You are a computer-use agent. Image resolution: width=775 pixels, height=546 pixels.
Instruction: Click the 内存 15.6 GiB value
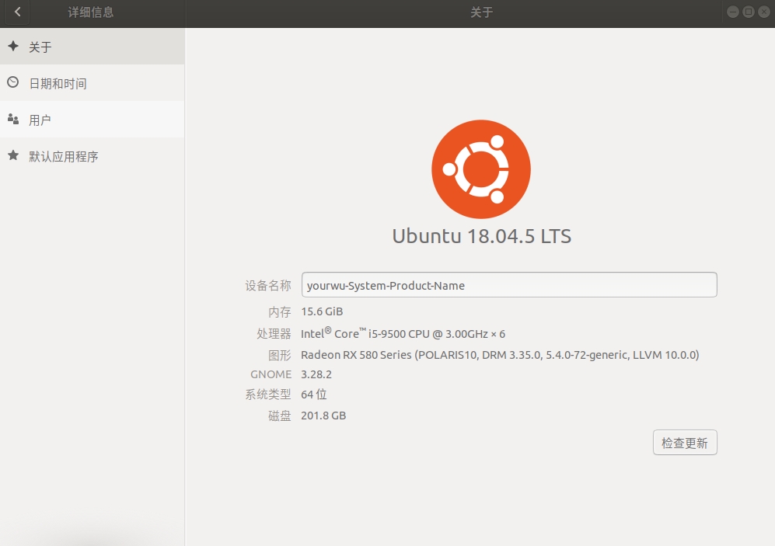pyautogui.click(x=321, y=311)
